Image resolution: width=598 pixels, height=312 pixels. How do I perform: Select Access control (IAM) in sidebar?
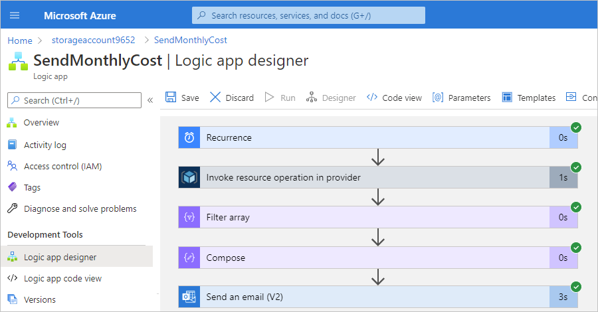[x=62, y=166]
